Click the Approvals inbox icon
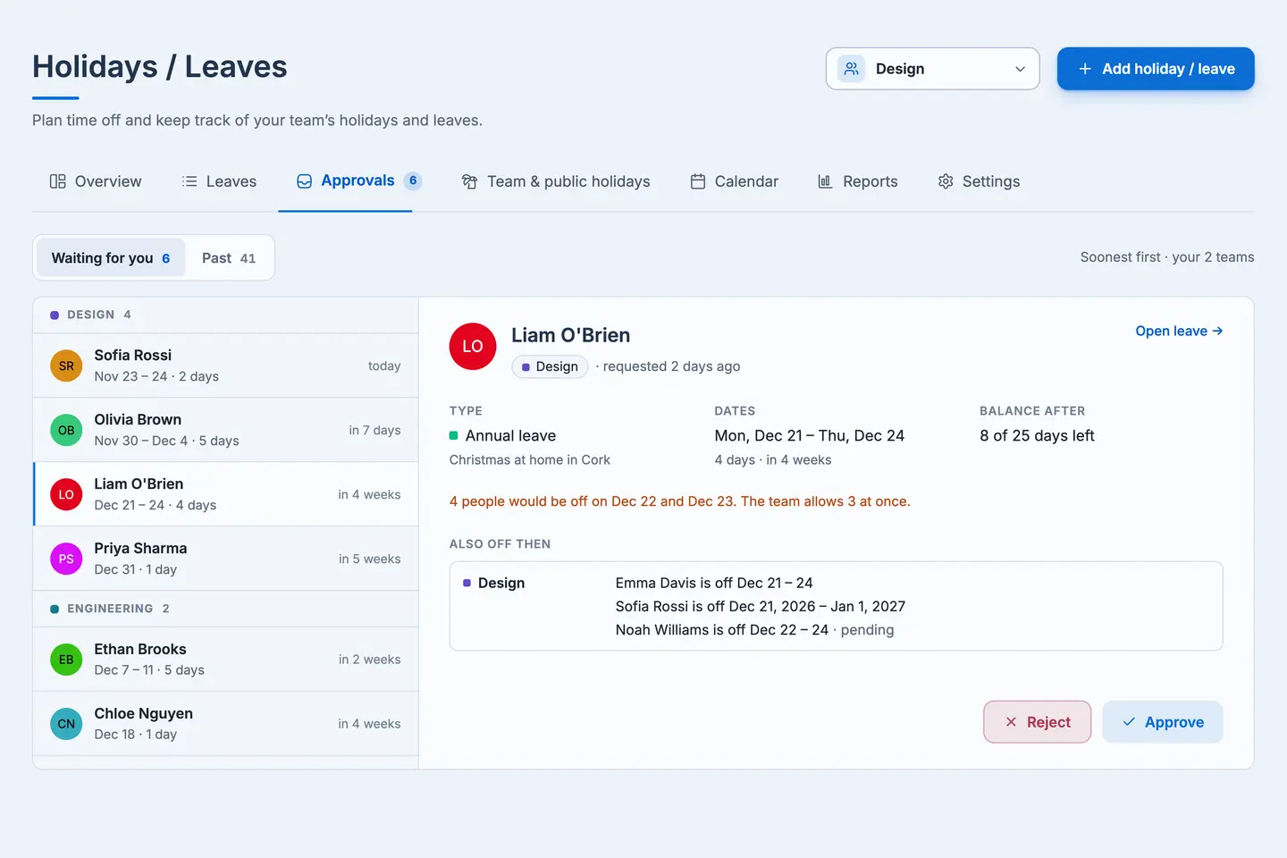This screenshot has width=1287, height=858. coord(304,181)
